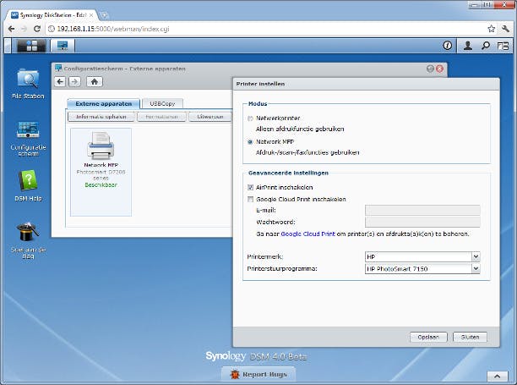
Task: Bookmark page with star icon
Action: click(492, 29)
